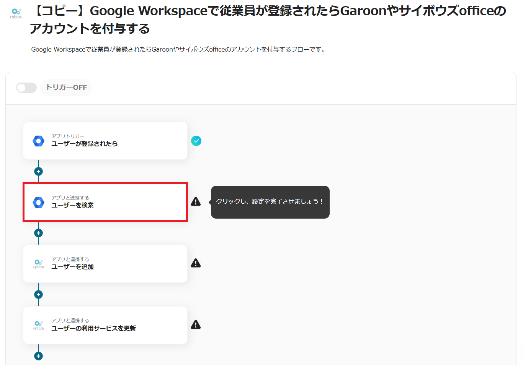Viewport: 523px width, 365px height.
Task: Click the Google Workspace icon in ユーザーを検索 card
Action: [39, 202]
